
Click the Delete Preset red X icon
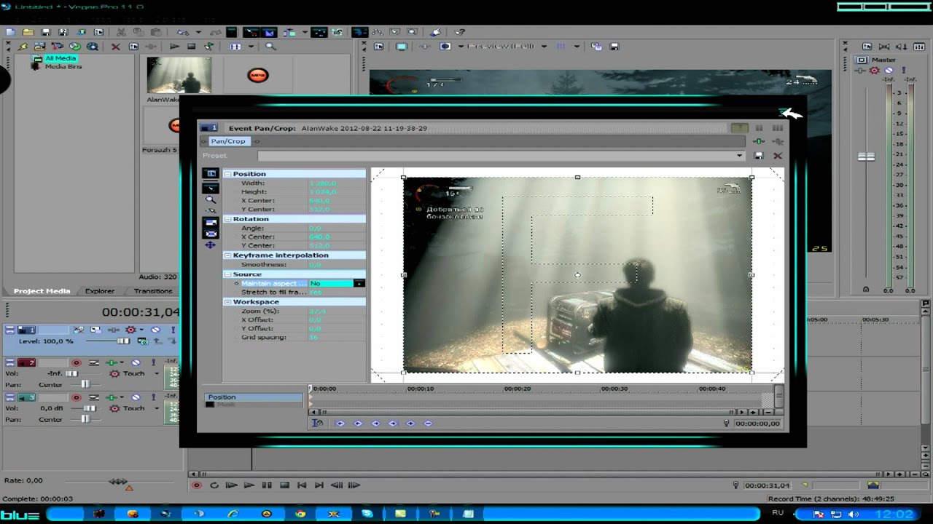coord(777,156)
